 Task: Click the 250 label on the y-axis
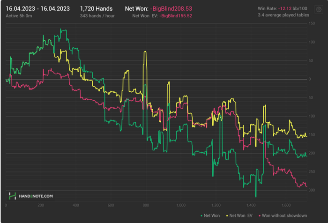[312, 172]
